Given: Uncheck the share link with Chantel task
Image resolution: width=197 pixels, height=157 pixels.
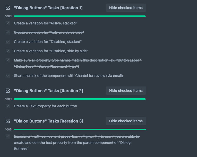Looking at the screenshot, I should pyautogui.click(x=8, y=76).
